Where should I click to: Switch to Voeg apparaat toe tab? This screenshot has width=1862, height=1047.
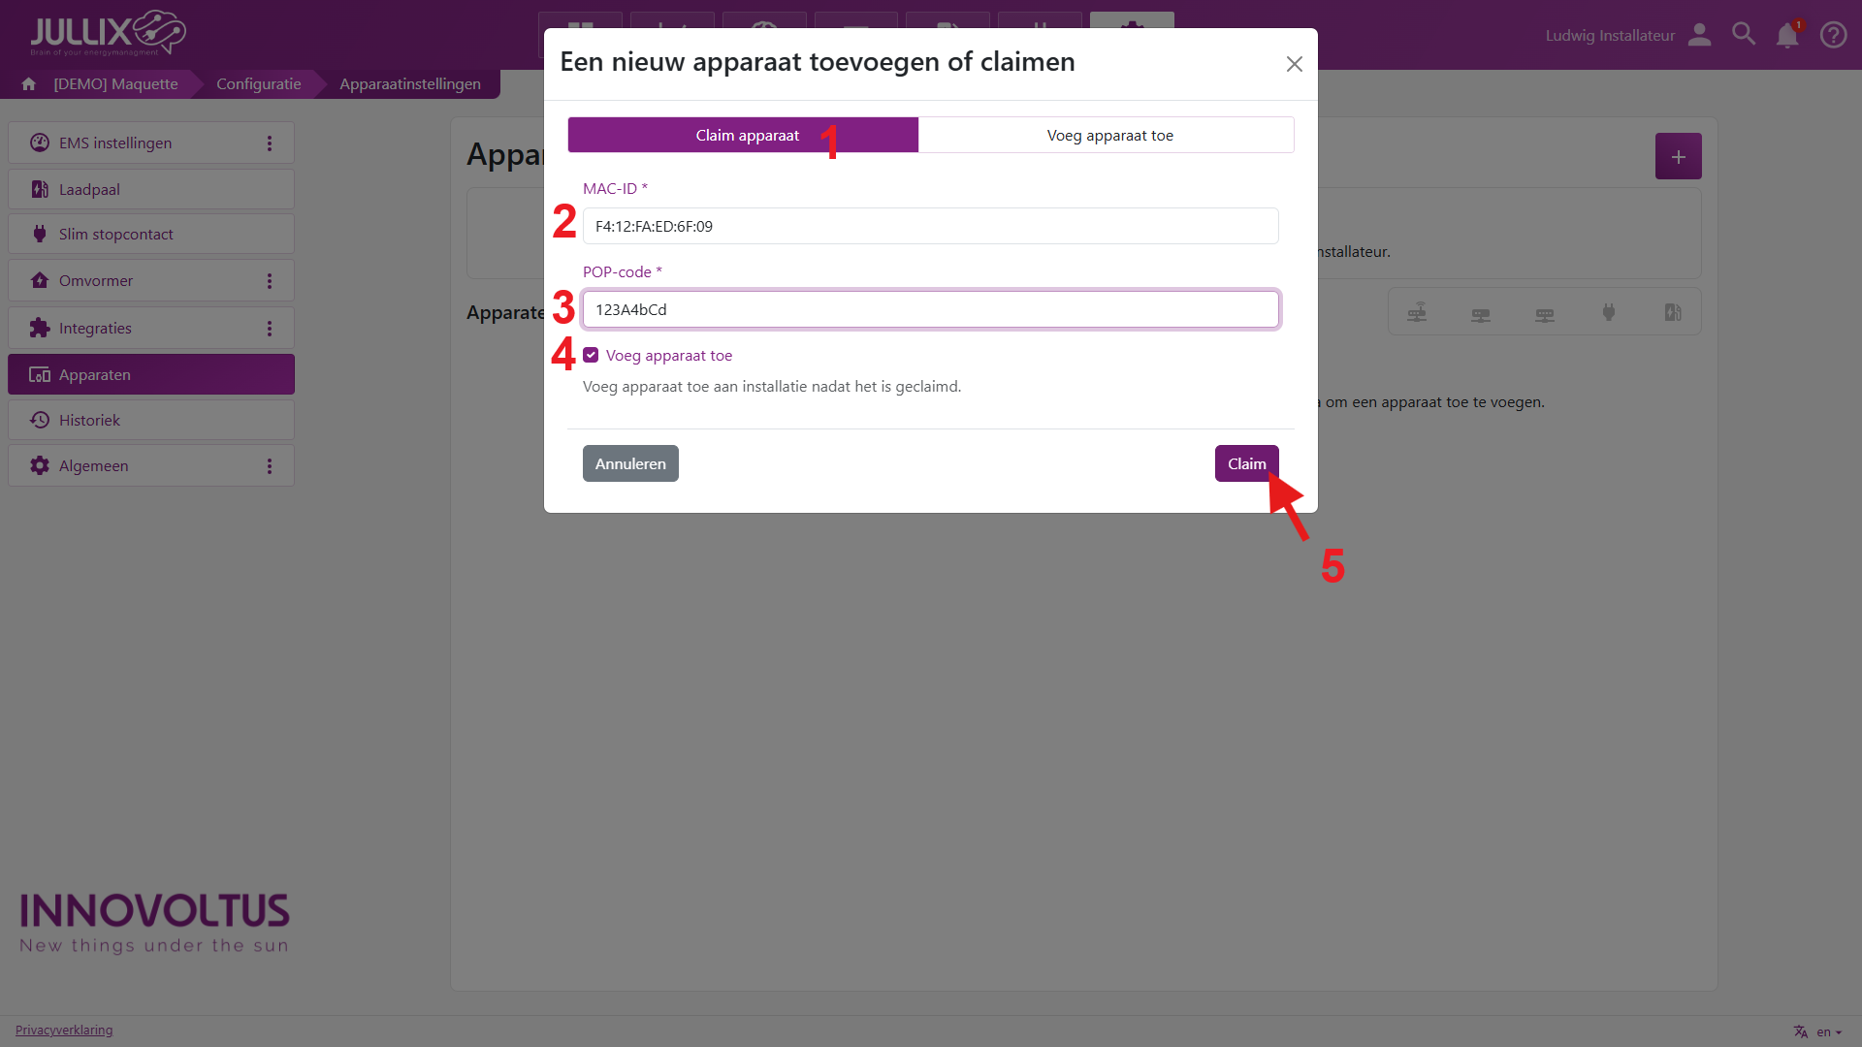(1109, 136)
